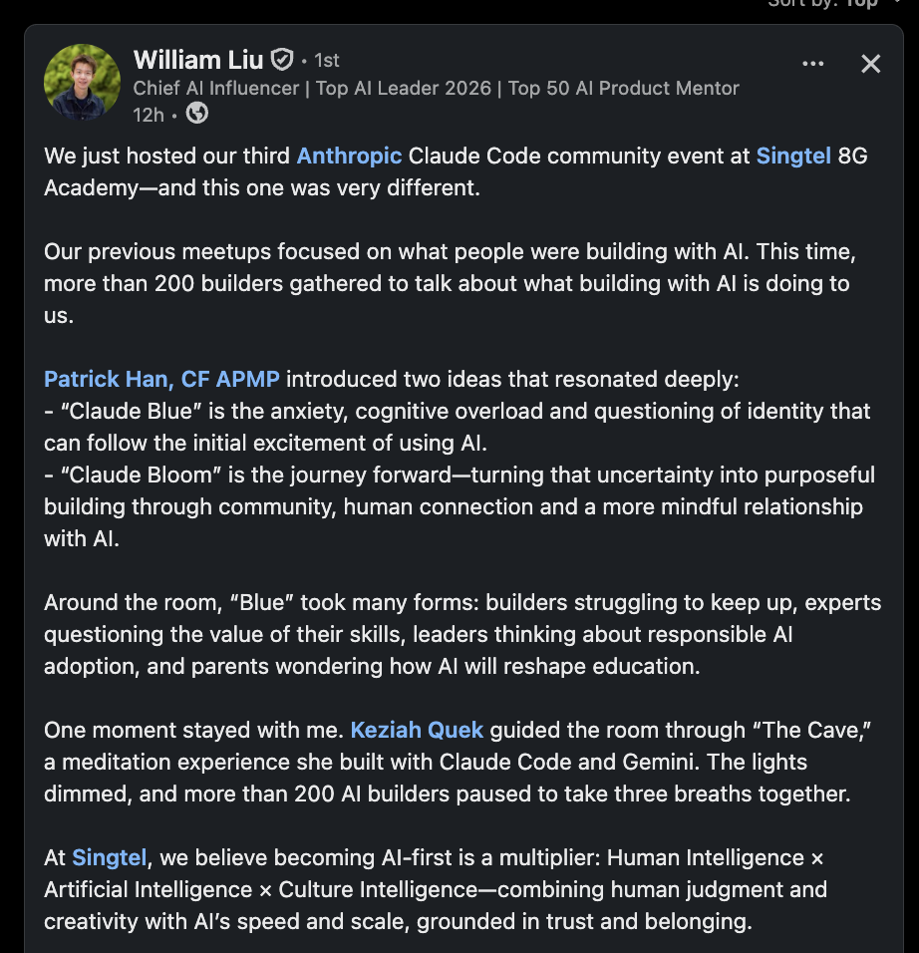Visit Keziah Quek's tagged profile
Image resolution: width=919 pixels, height=953 pixels.
[417, 730]
